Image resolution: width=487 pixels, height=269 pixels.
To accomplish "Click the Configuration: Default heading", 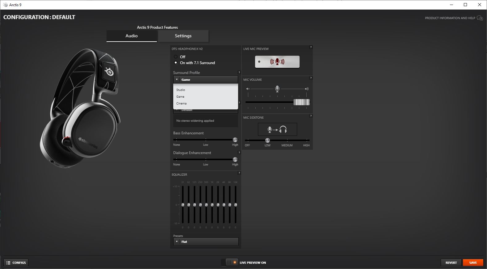I will (39, 17).
